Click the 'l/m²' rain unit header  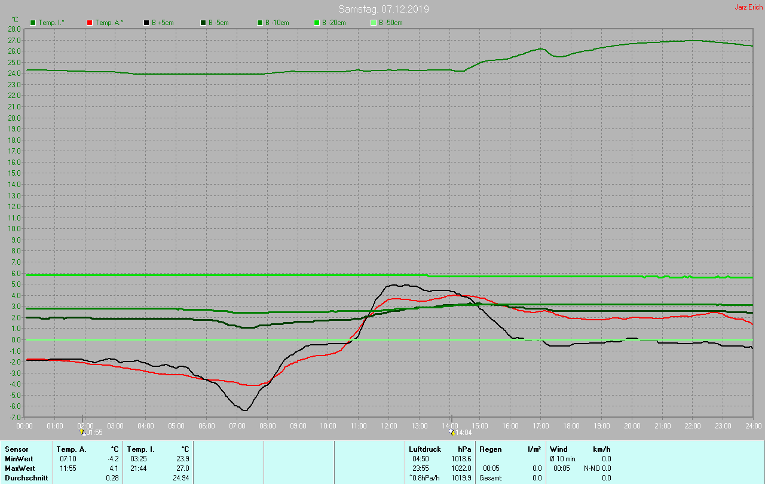point(535,449)
